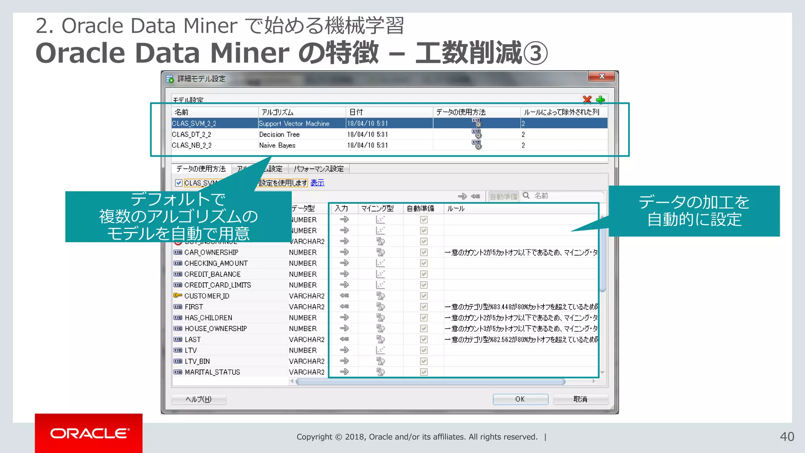This screenshot has width=805, height=453.
Task: Toggle ignored-input icon for LAST row
Action: point(344,339)
